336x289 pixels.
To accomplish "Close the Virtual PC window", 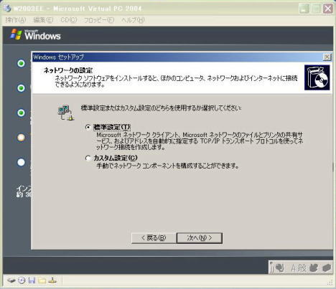I will 328,9.
